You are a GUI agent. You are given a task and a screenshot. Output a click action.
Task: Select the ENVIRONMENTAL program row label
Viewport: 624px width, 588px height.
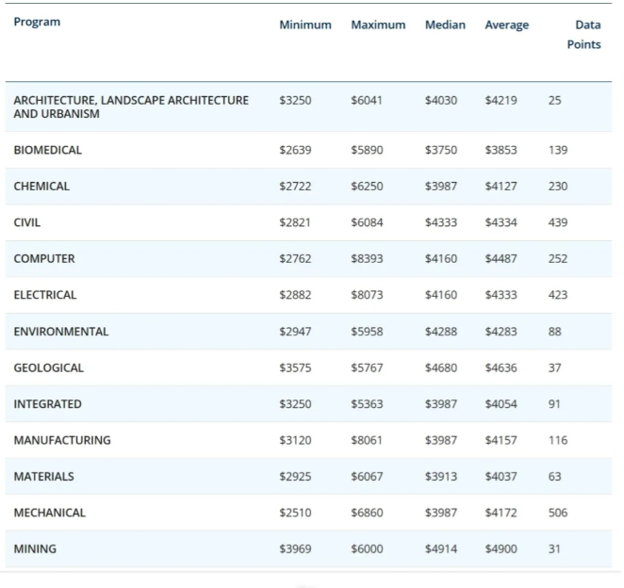pyautogui.click(x=61, y=332)
